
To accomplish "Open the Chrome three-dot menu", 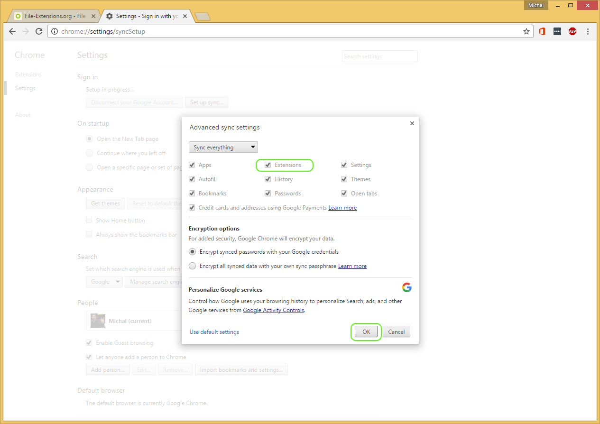I will click(588, 31).
